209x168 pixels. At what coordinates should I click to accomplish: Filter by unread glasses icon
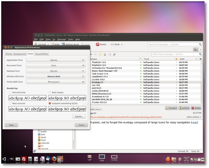(x=96, y=54)
